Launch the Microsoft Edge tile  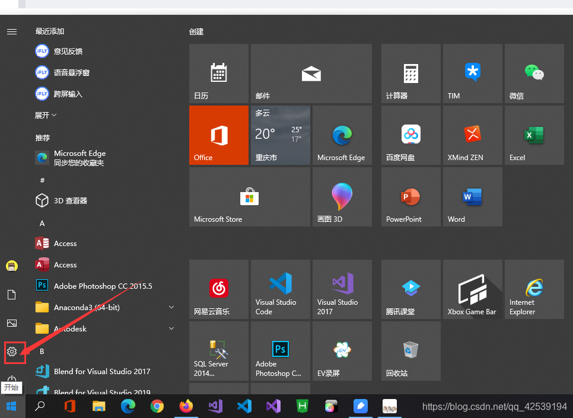pos(342,135)
